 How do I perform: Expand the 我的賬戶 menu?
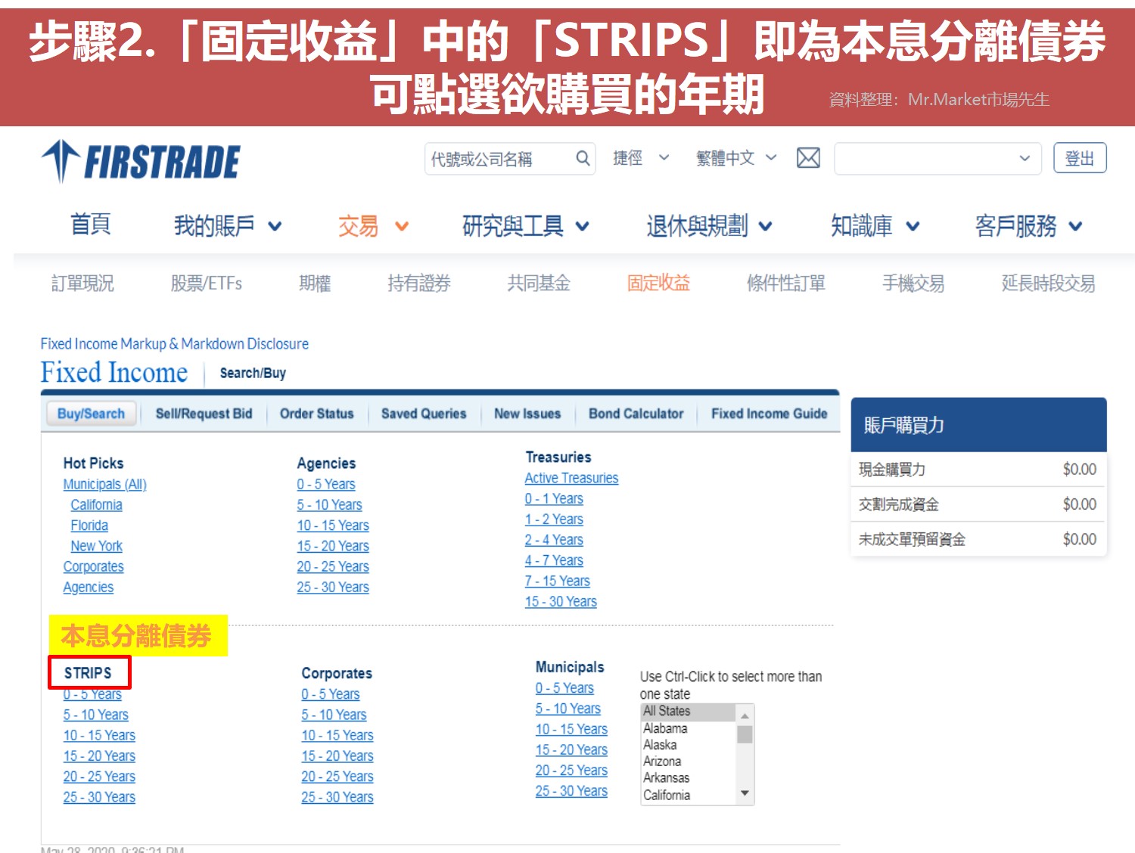tap(228, 225)
